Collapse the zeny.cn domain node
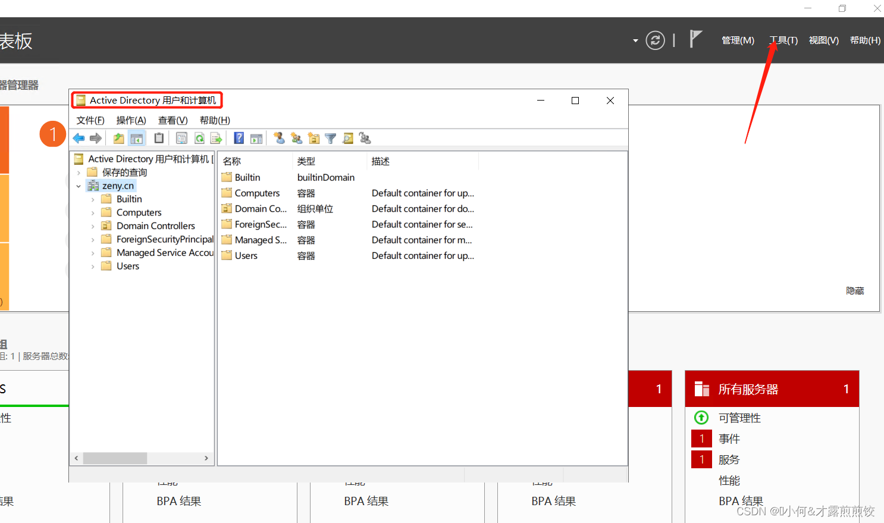The height and width of the screenshot is (523, 884). click(79, 186)
